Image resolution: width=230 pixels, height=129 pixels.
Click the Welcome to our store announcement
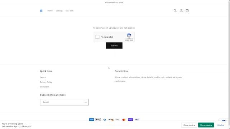tap(114, 3)
